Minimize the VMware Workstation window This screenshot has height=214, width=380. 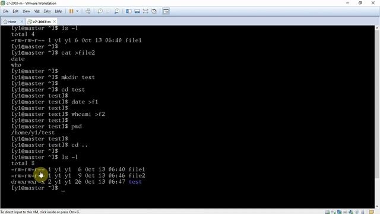click(x=347, y=3)
